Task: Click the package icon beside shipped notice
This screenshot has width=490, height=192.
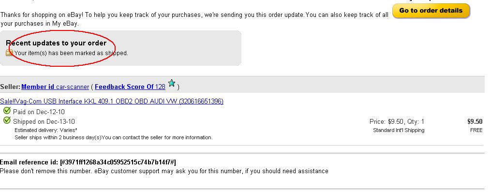Action: (9, 53)
